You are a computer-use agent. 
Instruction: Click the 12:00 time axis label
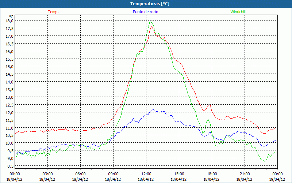tap(146, 174)
